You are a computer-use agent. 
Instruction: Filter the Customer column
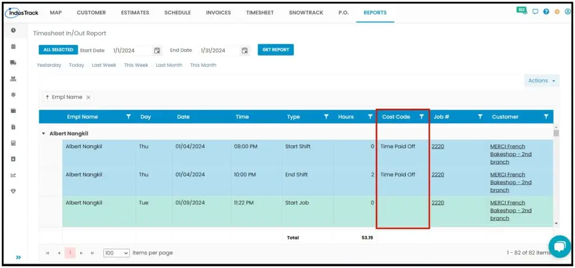[546, 117]
